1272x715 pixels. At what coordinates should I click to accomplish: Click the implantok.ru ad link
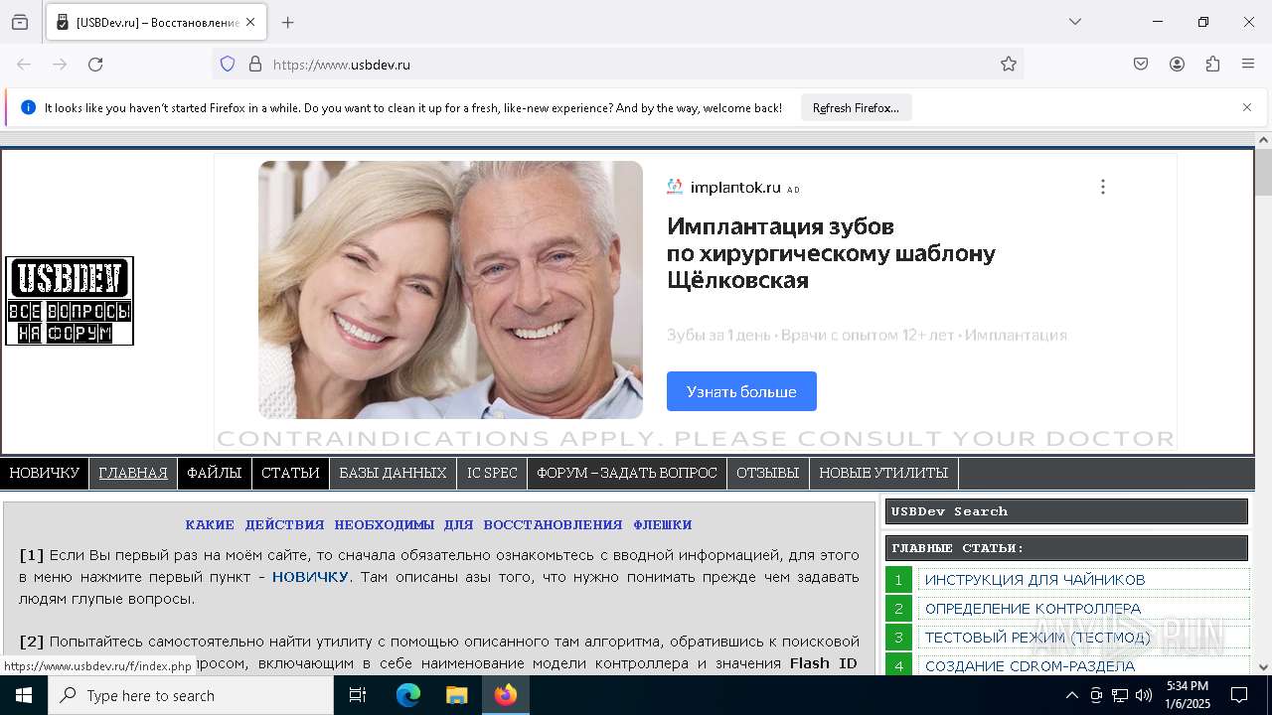735,187
